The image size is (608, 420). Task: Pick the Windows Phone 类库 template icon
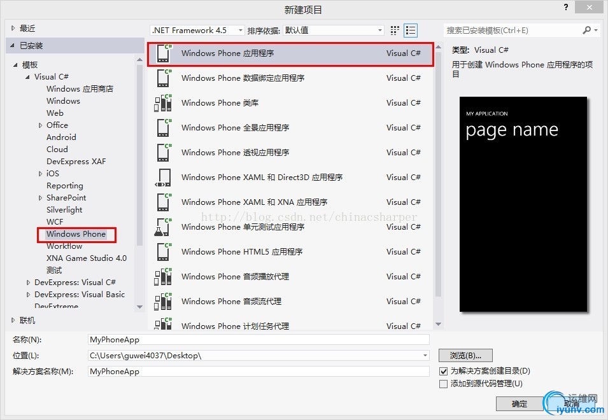163,103
